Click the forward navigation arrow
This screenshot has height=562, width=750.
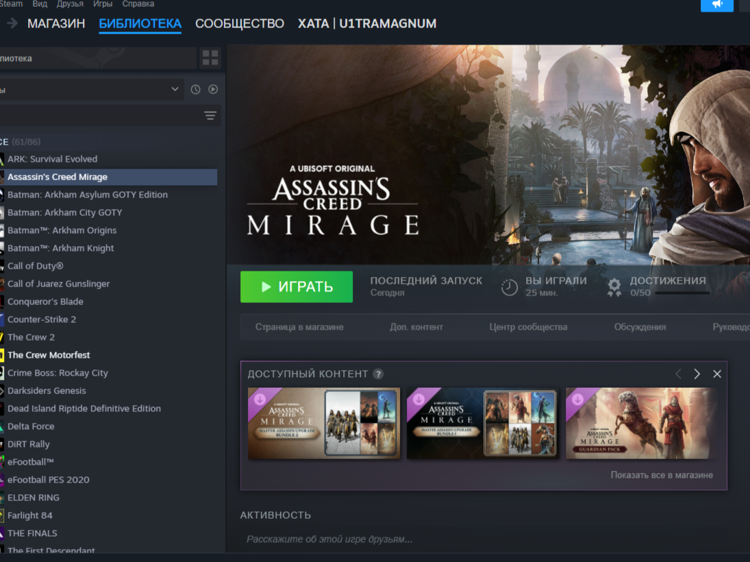(x=12, y=23)
